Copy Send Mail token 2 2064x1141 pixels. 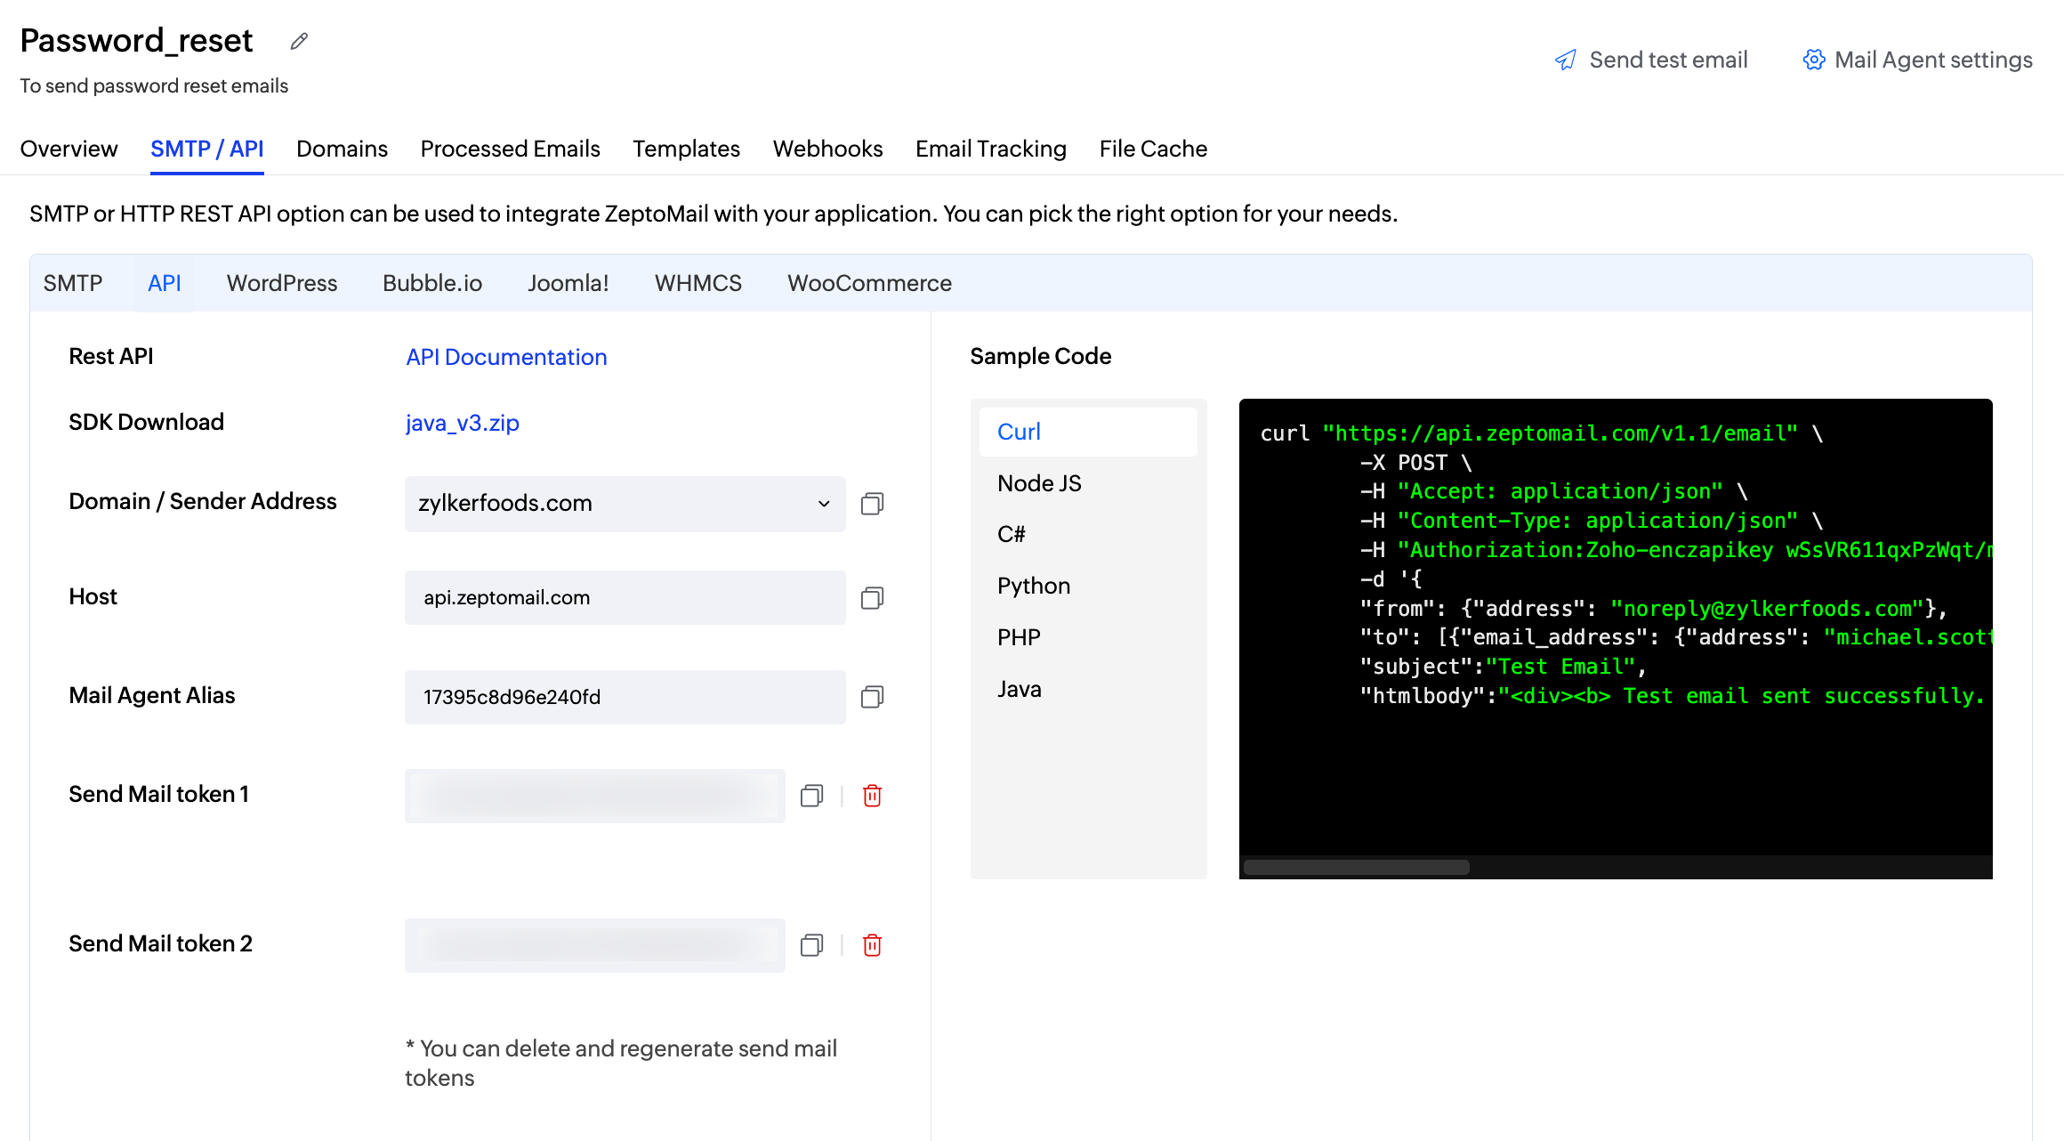coord(811,945)
